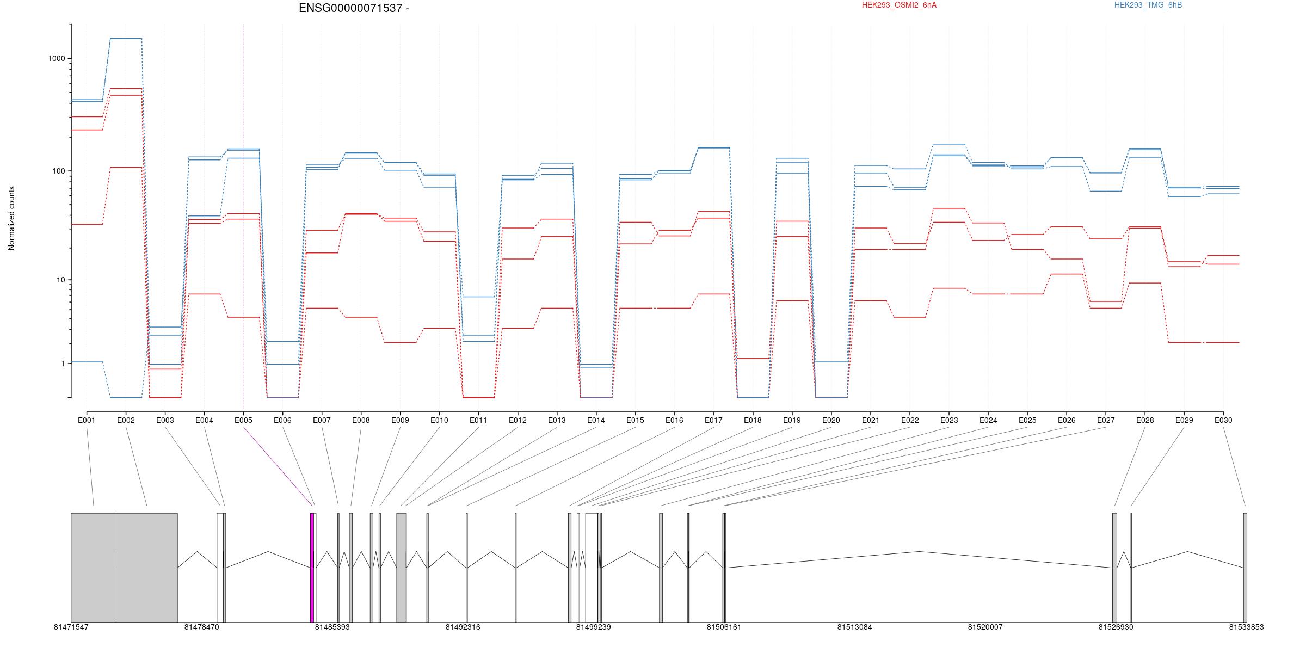Click exon label E001
The width and height of the screenshot is (1306, 653).
(x=87, y=420)
